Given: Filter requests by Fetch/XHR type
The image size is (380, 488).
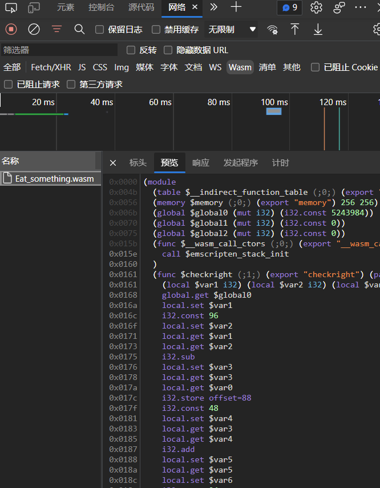Looking at the screenshot, I should click(x=51, y=67).
